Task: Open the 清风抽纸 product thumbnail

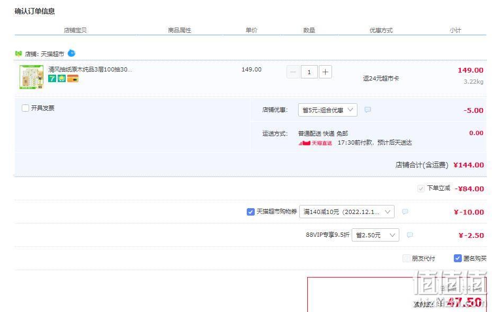Action: [31, 77]
